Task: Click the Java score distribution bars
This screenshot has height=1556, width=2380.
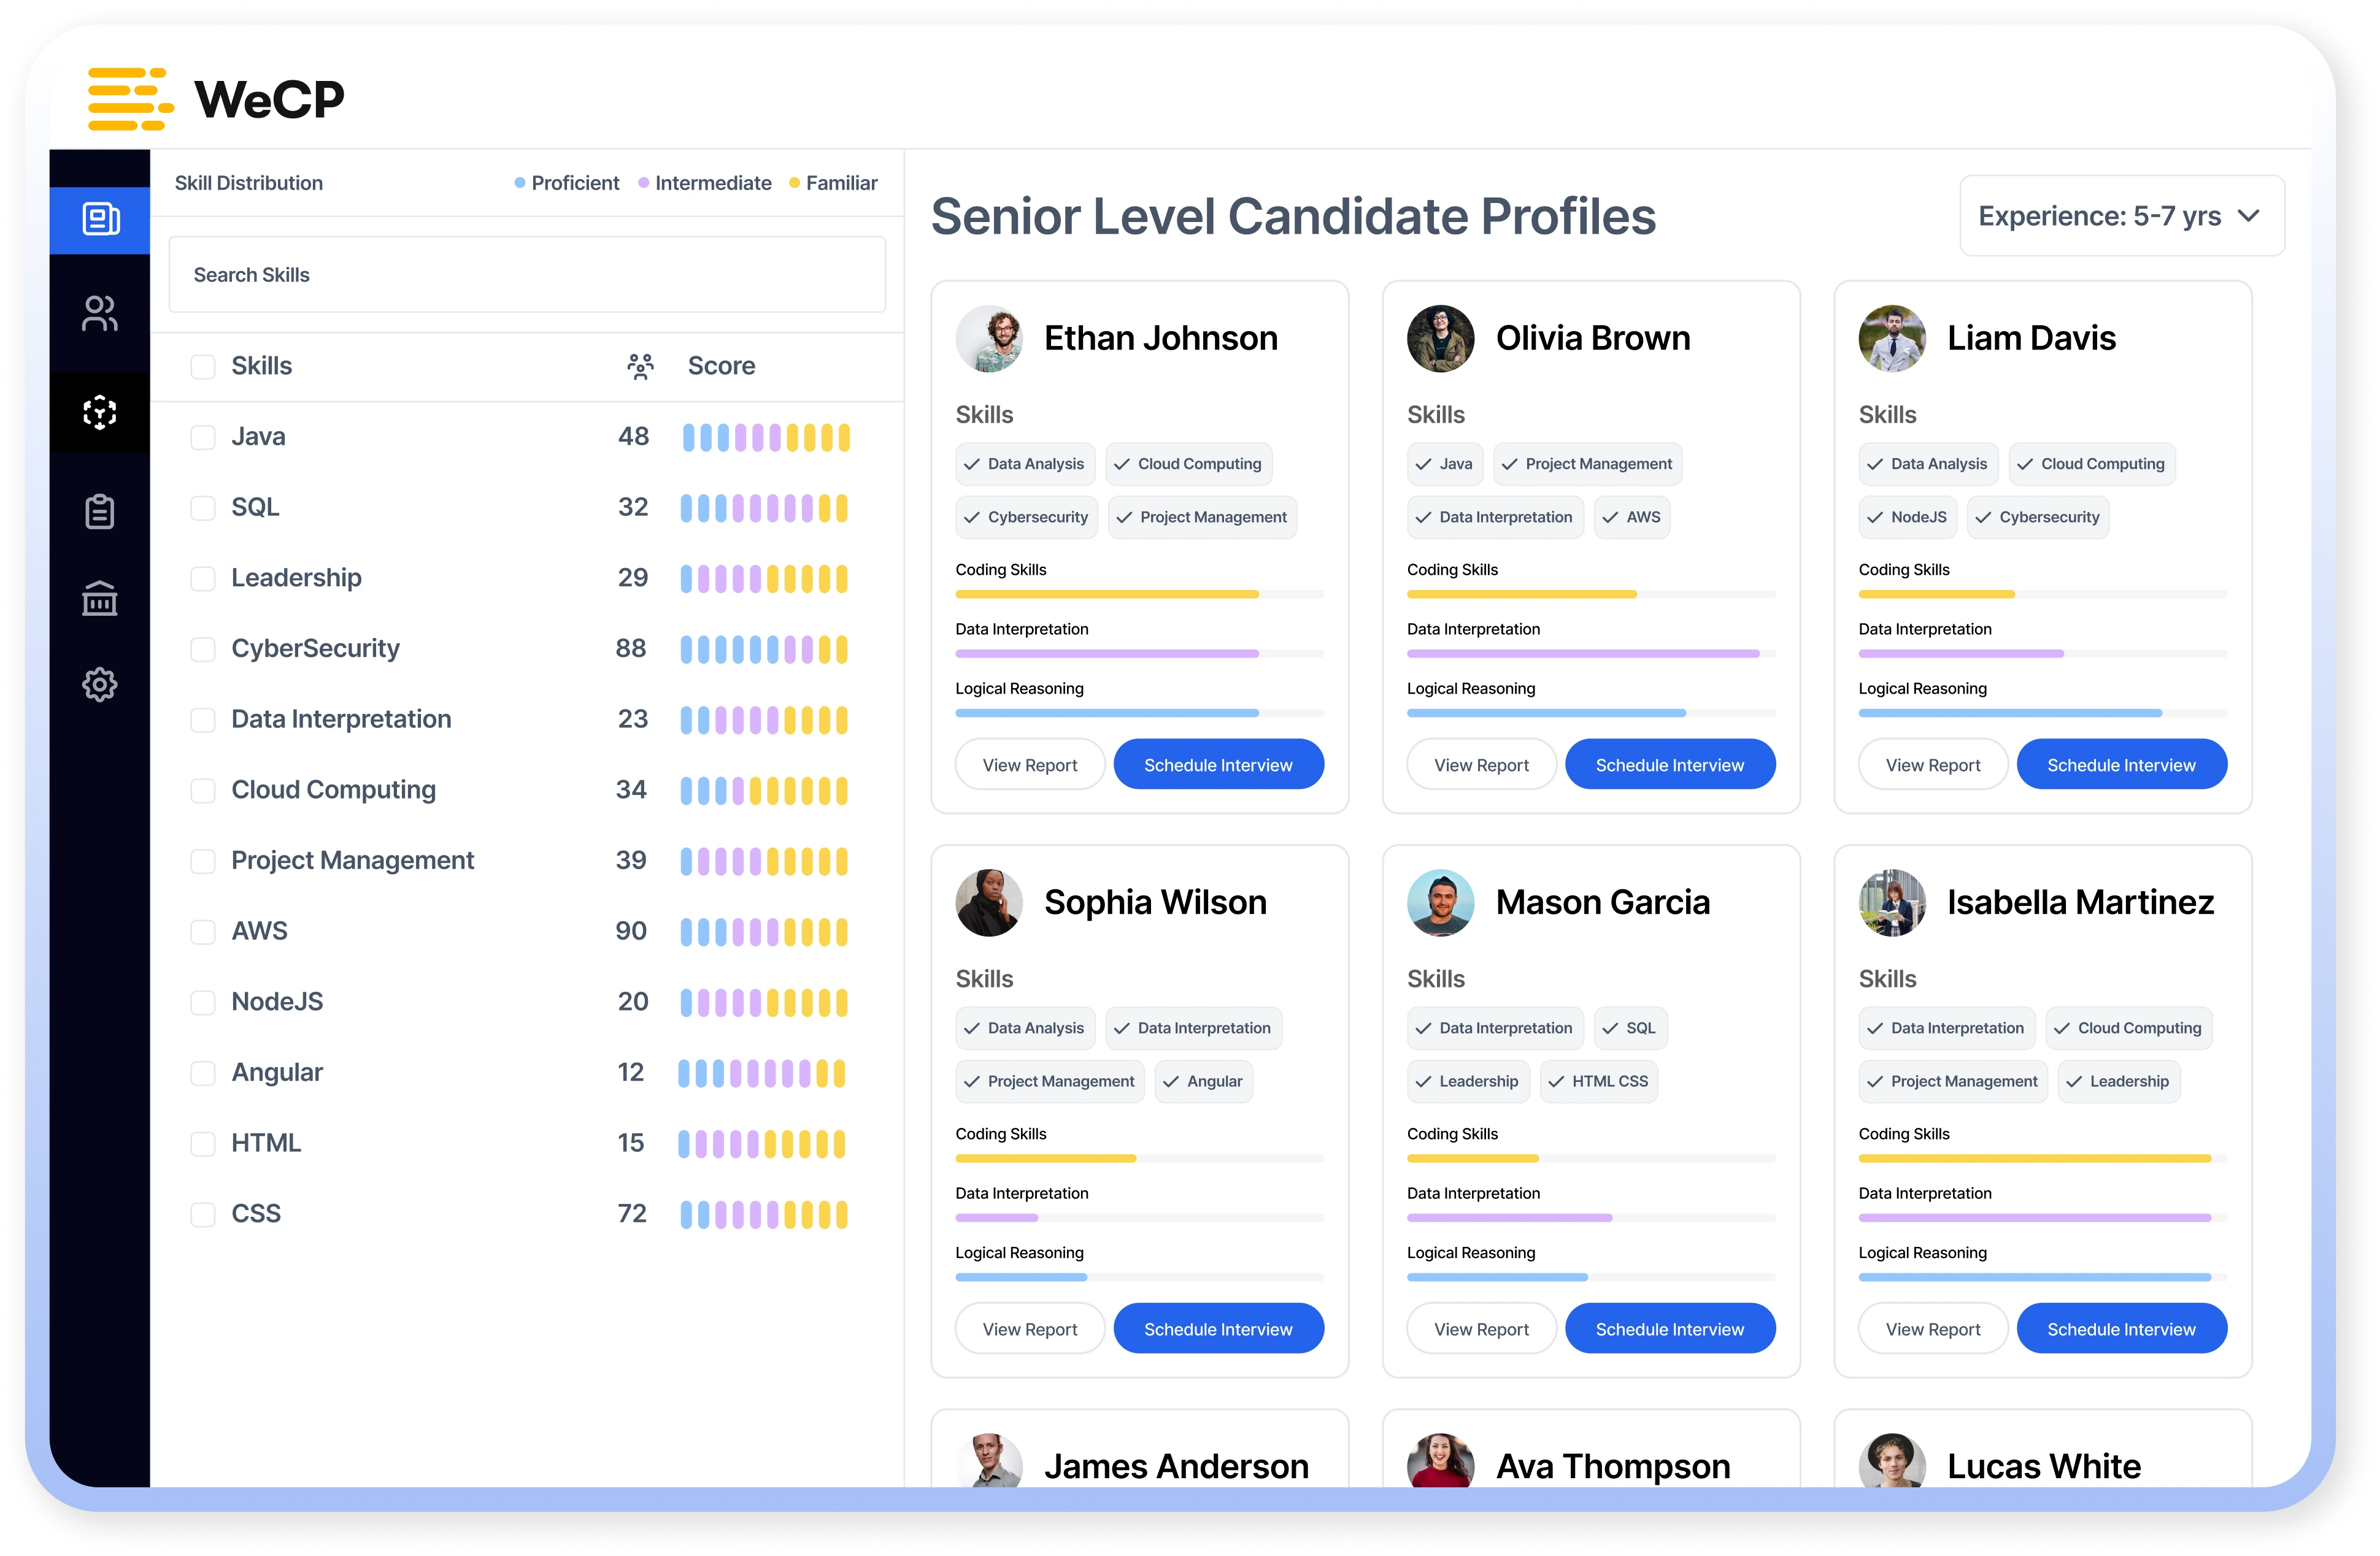Action: pos(766,438)
